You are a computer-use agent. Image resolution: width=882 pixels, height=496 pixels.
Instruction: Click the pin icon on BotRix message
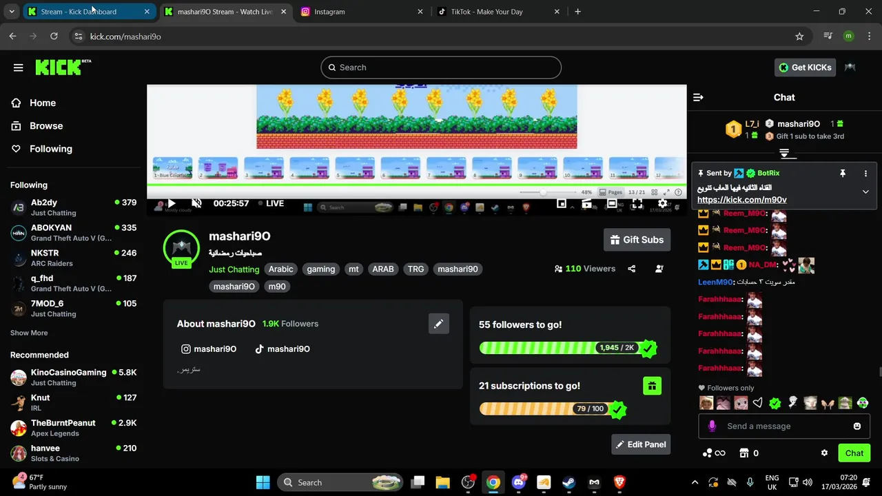click(842, 174)
